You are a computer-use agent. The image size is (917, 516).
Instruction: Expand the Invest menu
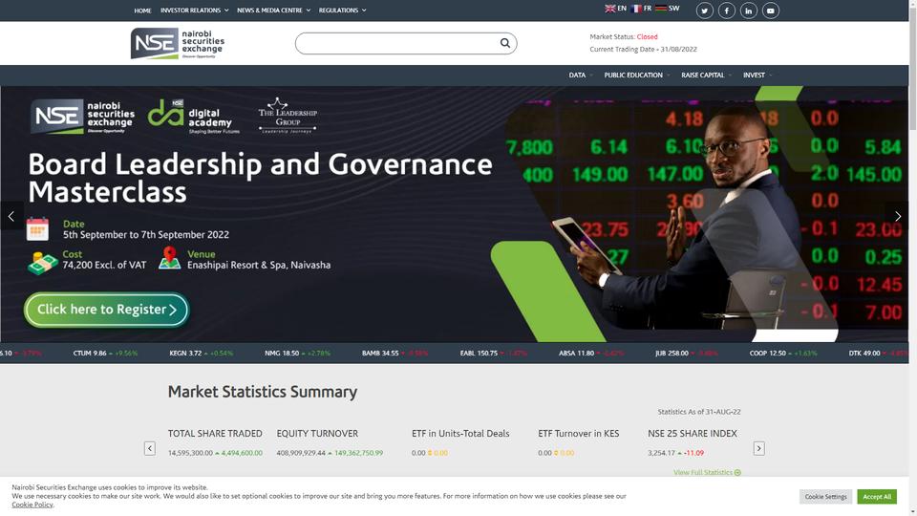757,75
